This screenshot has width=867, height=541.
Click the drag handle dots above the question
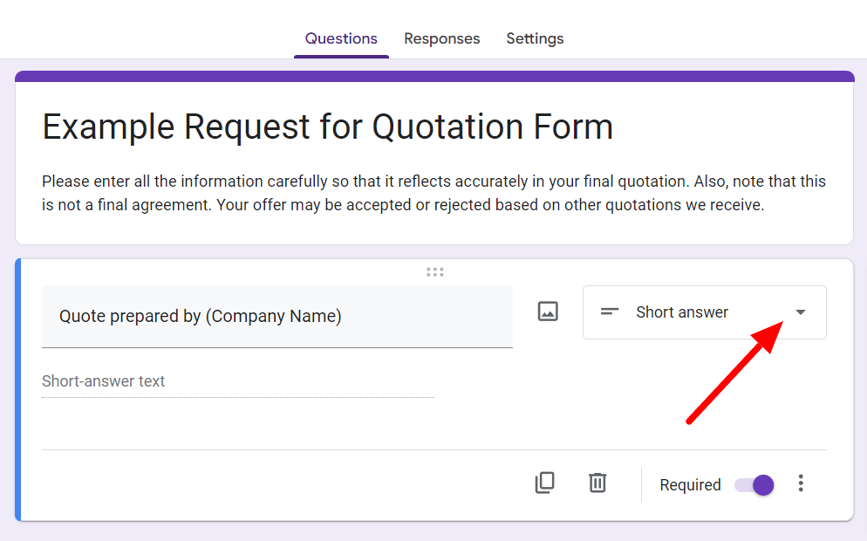point(434,271)
